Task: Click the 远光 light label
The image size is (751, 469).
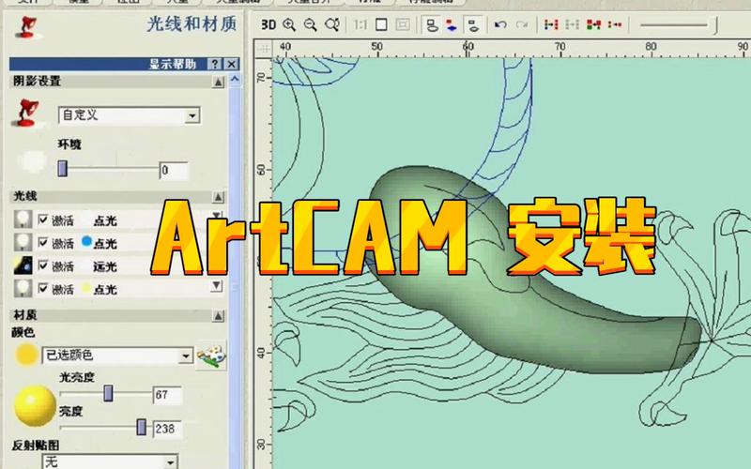Action: click(x=105, y=266)
